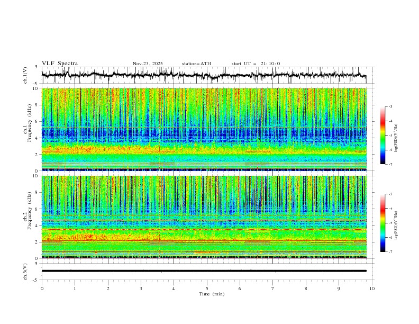The height and width of the screenshot is (324, 419).
Task: Click the ch.1 "log(PSD)(V²/Hz)" colorbar label
Action: pyautogui.click(x=396, y=138)
